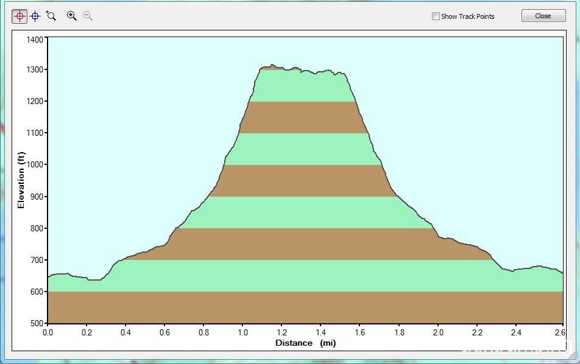The width and height of the screenshot is (580, 364).
Task: Click the 0.0 distance tick label
Action: coord(48,333)
